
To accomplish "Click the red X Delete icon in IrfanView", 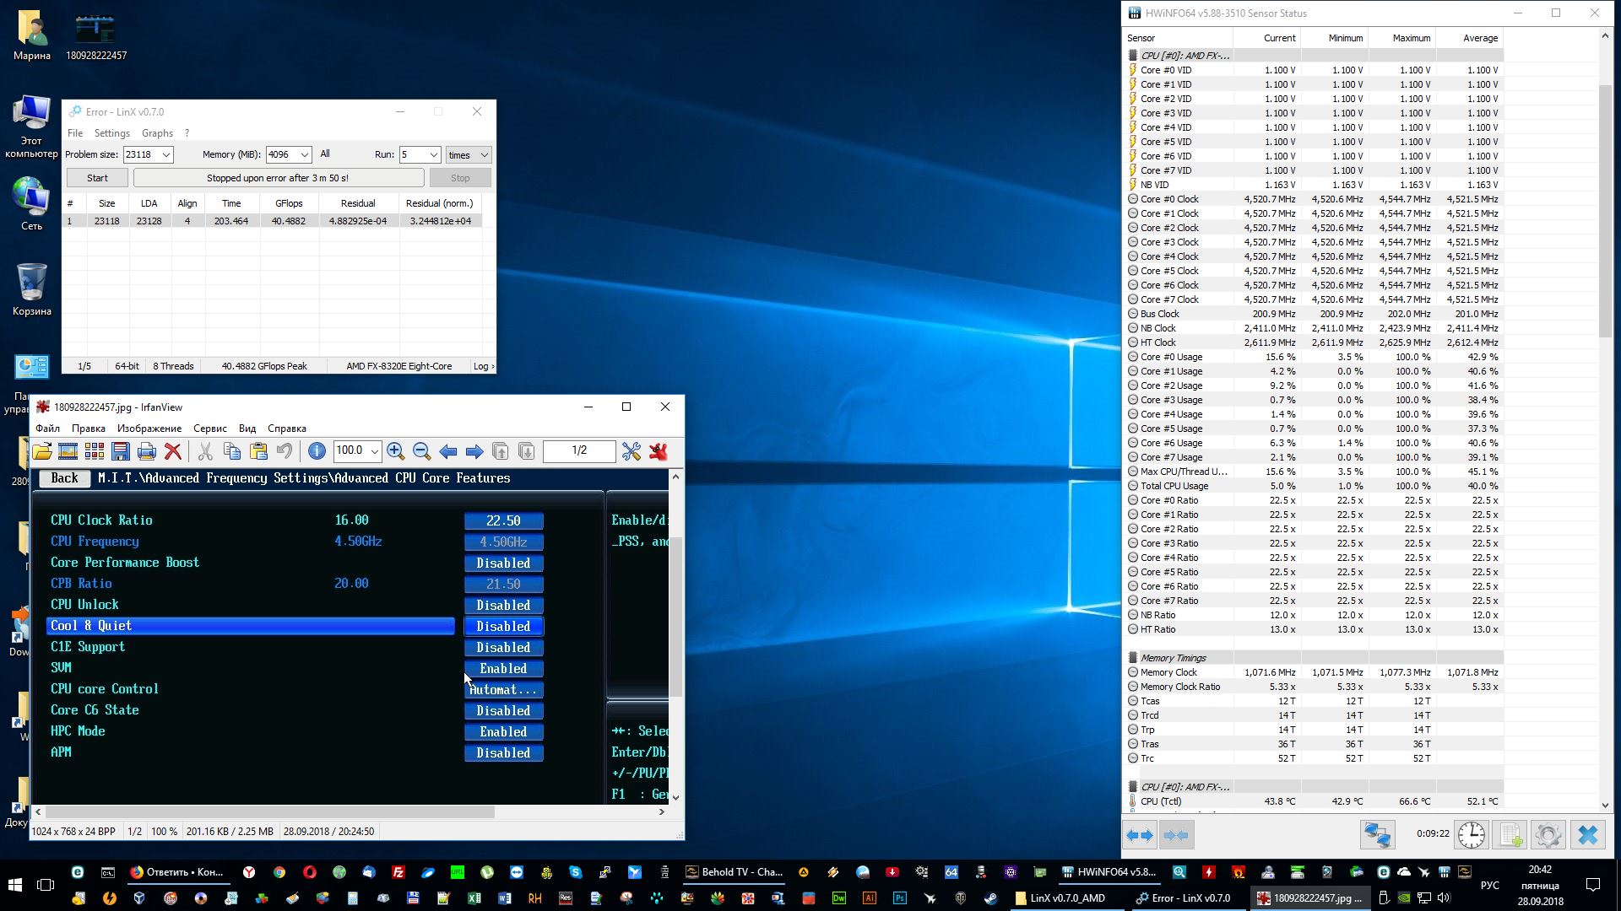I will tap(173, 451).
